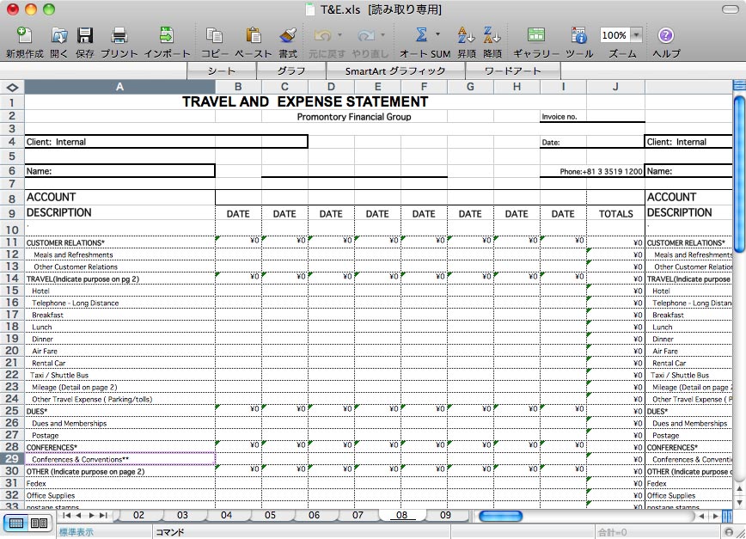Expand the AutoSum function dropdown arrow

coord(437,34)
